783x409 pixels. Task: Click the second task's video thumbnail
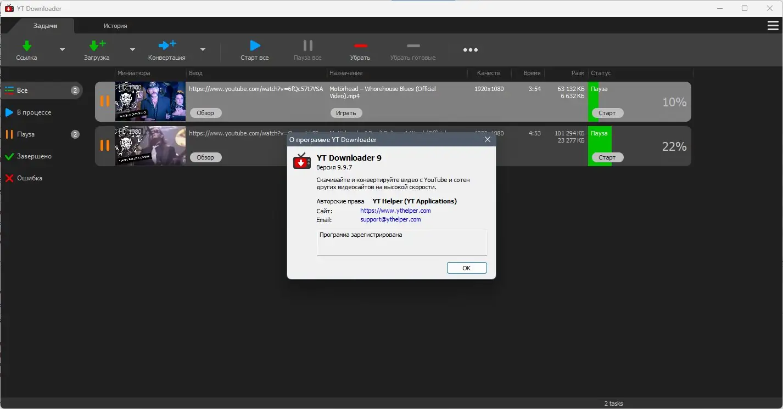(x=150, y=146)
